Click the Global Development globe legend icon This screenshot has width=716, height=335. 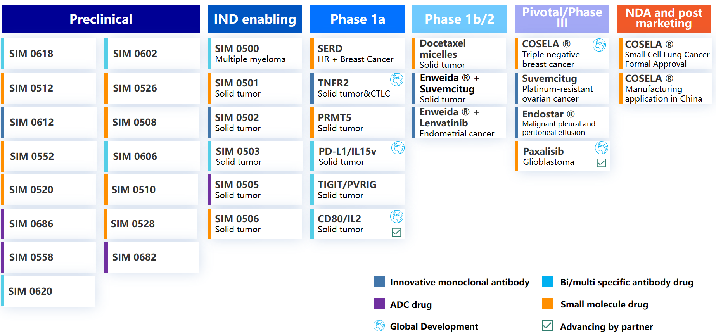pyautogui.click(x=379, y=325)
